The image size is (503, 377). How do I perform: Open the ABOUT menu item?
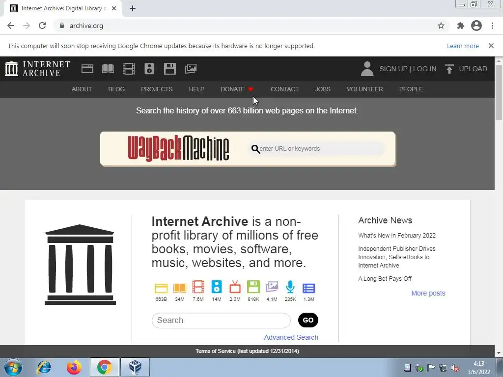point(82,89)
